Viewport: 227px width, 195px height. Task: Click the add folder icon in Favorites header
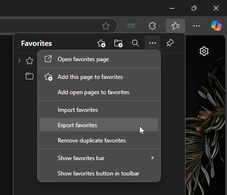118,43
